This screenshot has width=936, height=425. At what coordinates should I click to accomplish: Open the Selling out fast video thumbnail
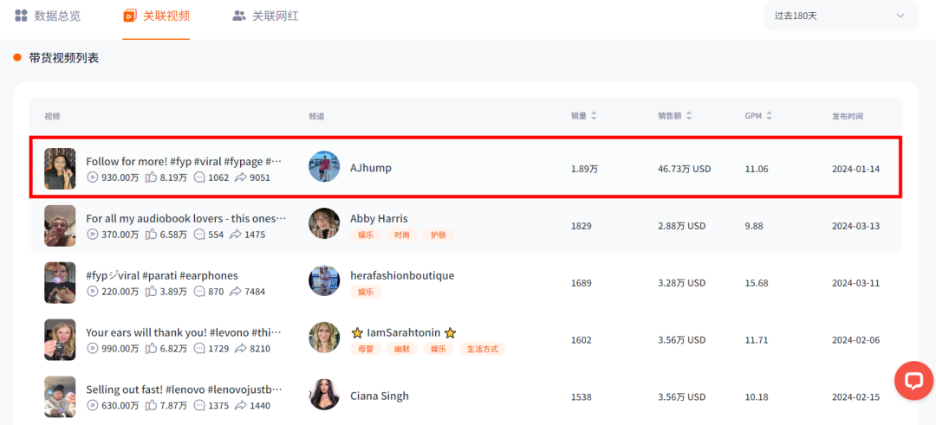pos(60,396)
